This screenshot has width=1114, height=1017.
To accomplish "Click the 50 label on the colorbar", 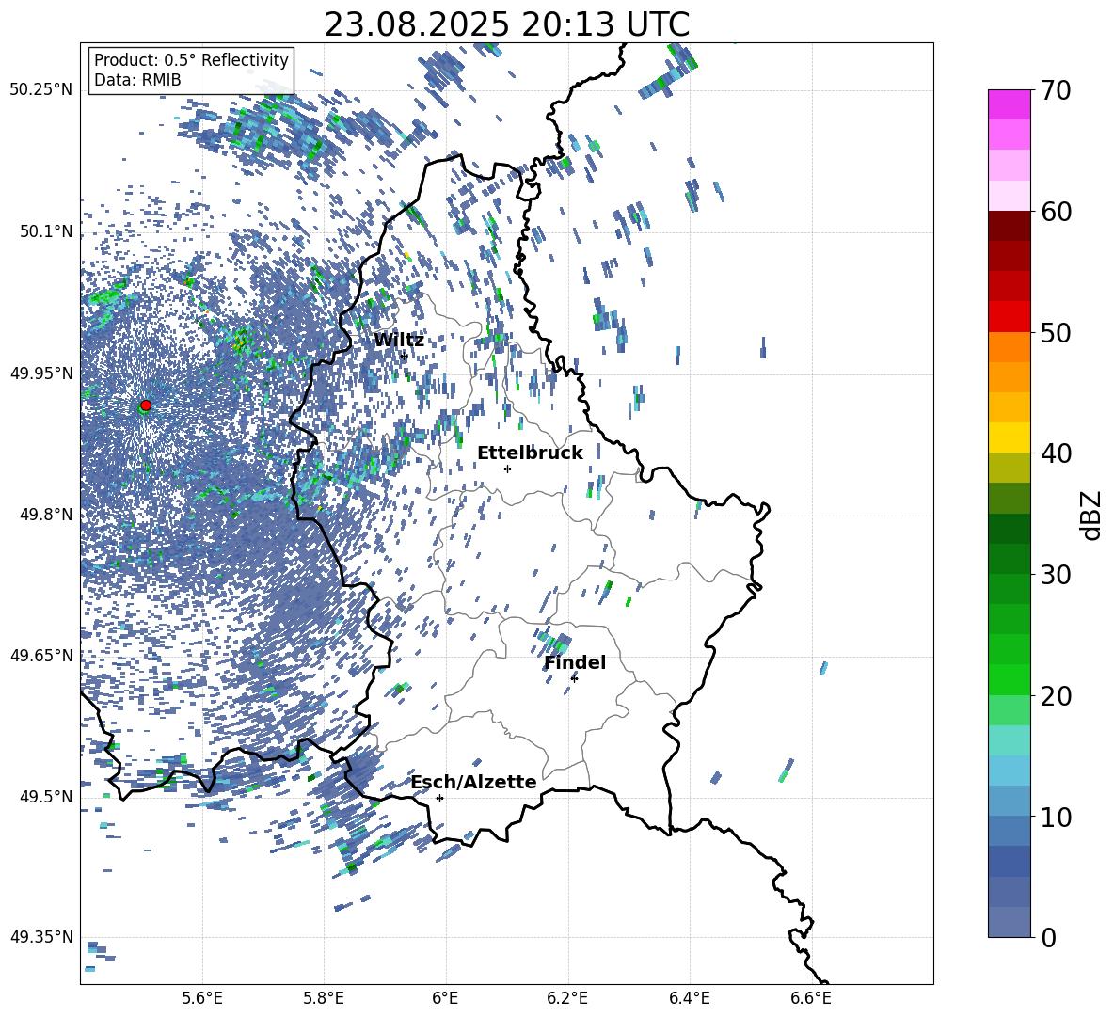I will 1055,332.
